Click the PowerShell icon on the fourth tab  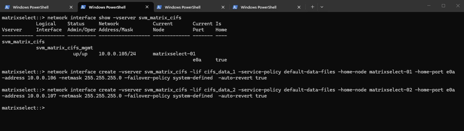[235, 7]
